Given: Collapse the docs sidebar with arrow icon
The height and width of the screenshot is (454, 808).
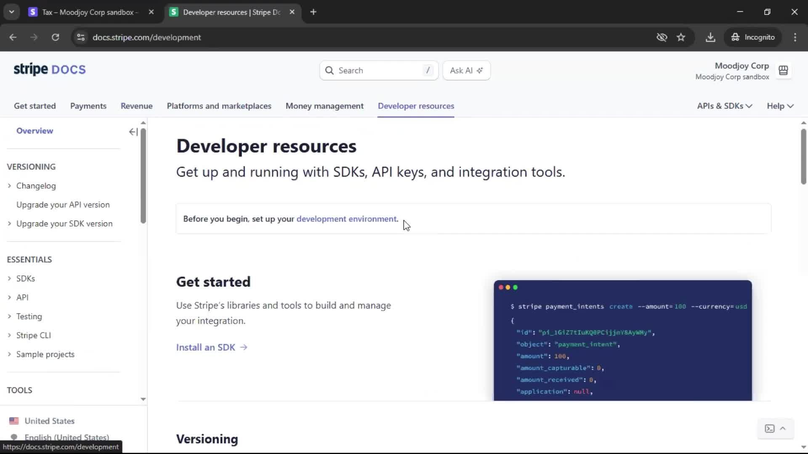Looking at the screenshot, I should tap(133, 132).
